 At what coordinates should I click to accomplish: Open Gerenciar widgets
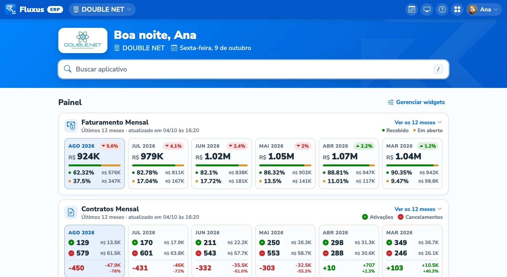pos(416,102)
